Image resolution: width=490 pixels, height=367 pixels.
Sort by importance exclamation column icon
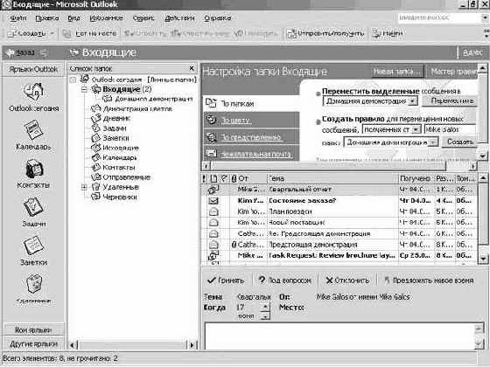[x=204, y=178]
